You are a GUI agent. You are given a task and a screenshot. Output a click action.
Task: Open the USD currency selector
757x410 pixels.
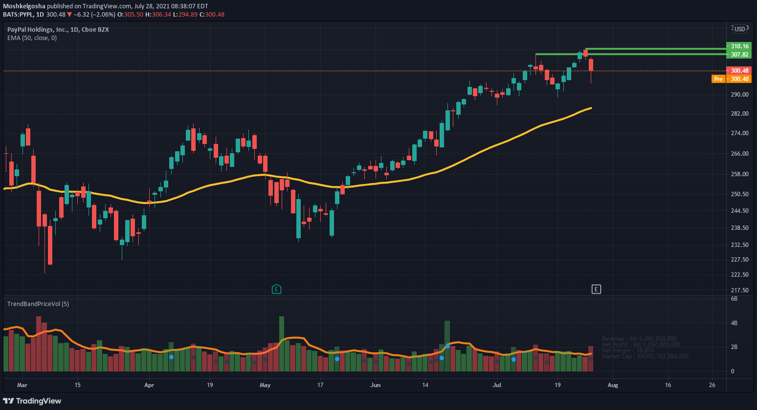click(740, 29)
